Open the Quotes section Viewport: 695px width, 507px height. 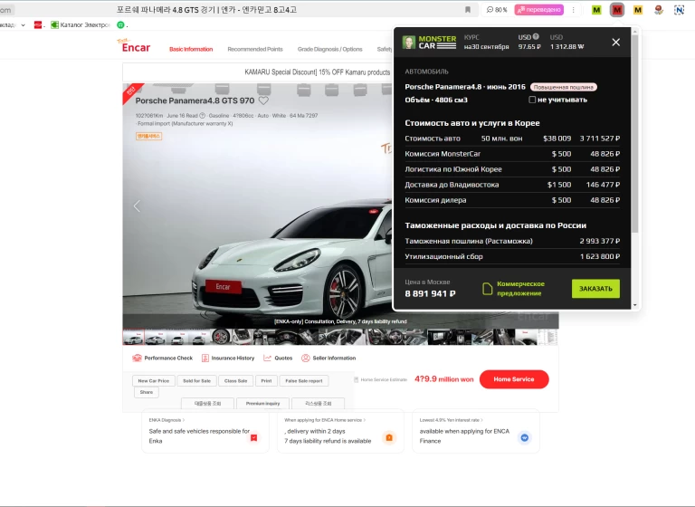[x=278, y=358]
